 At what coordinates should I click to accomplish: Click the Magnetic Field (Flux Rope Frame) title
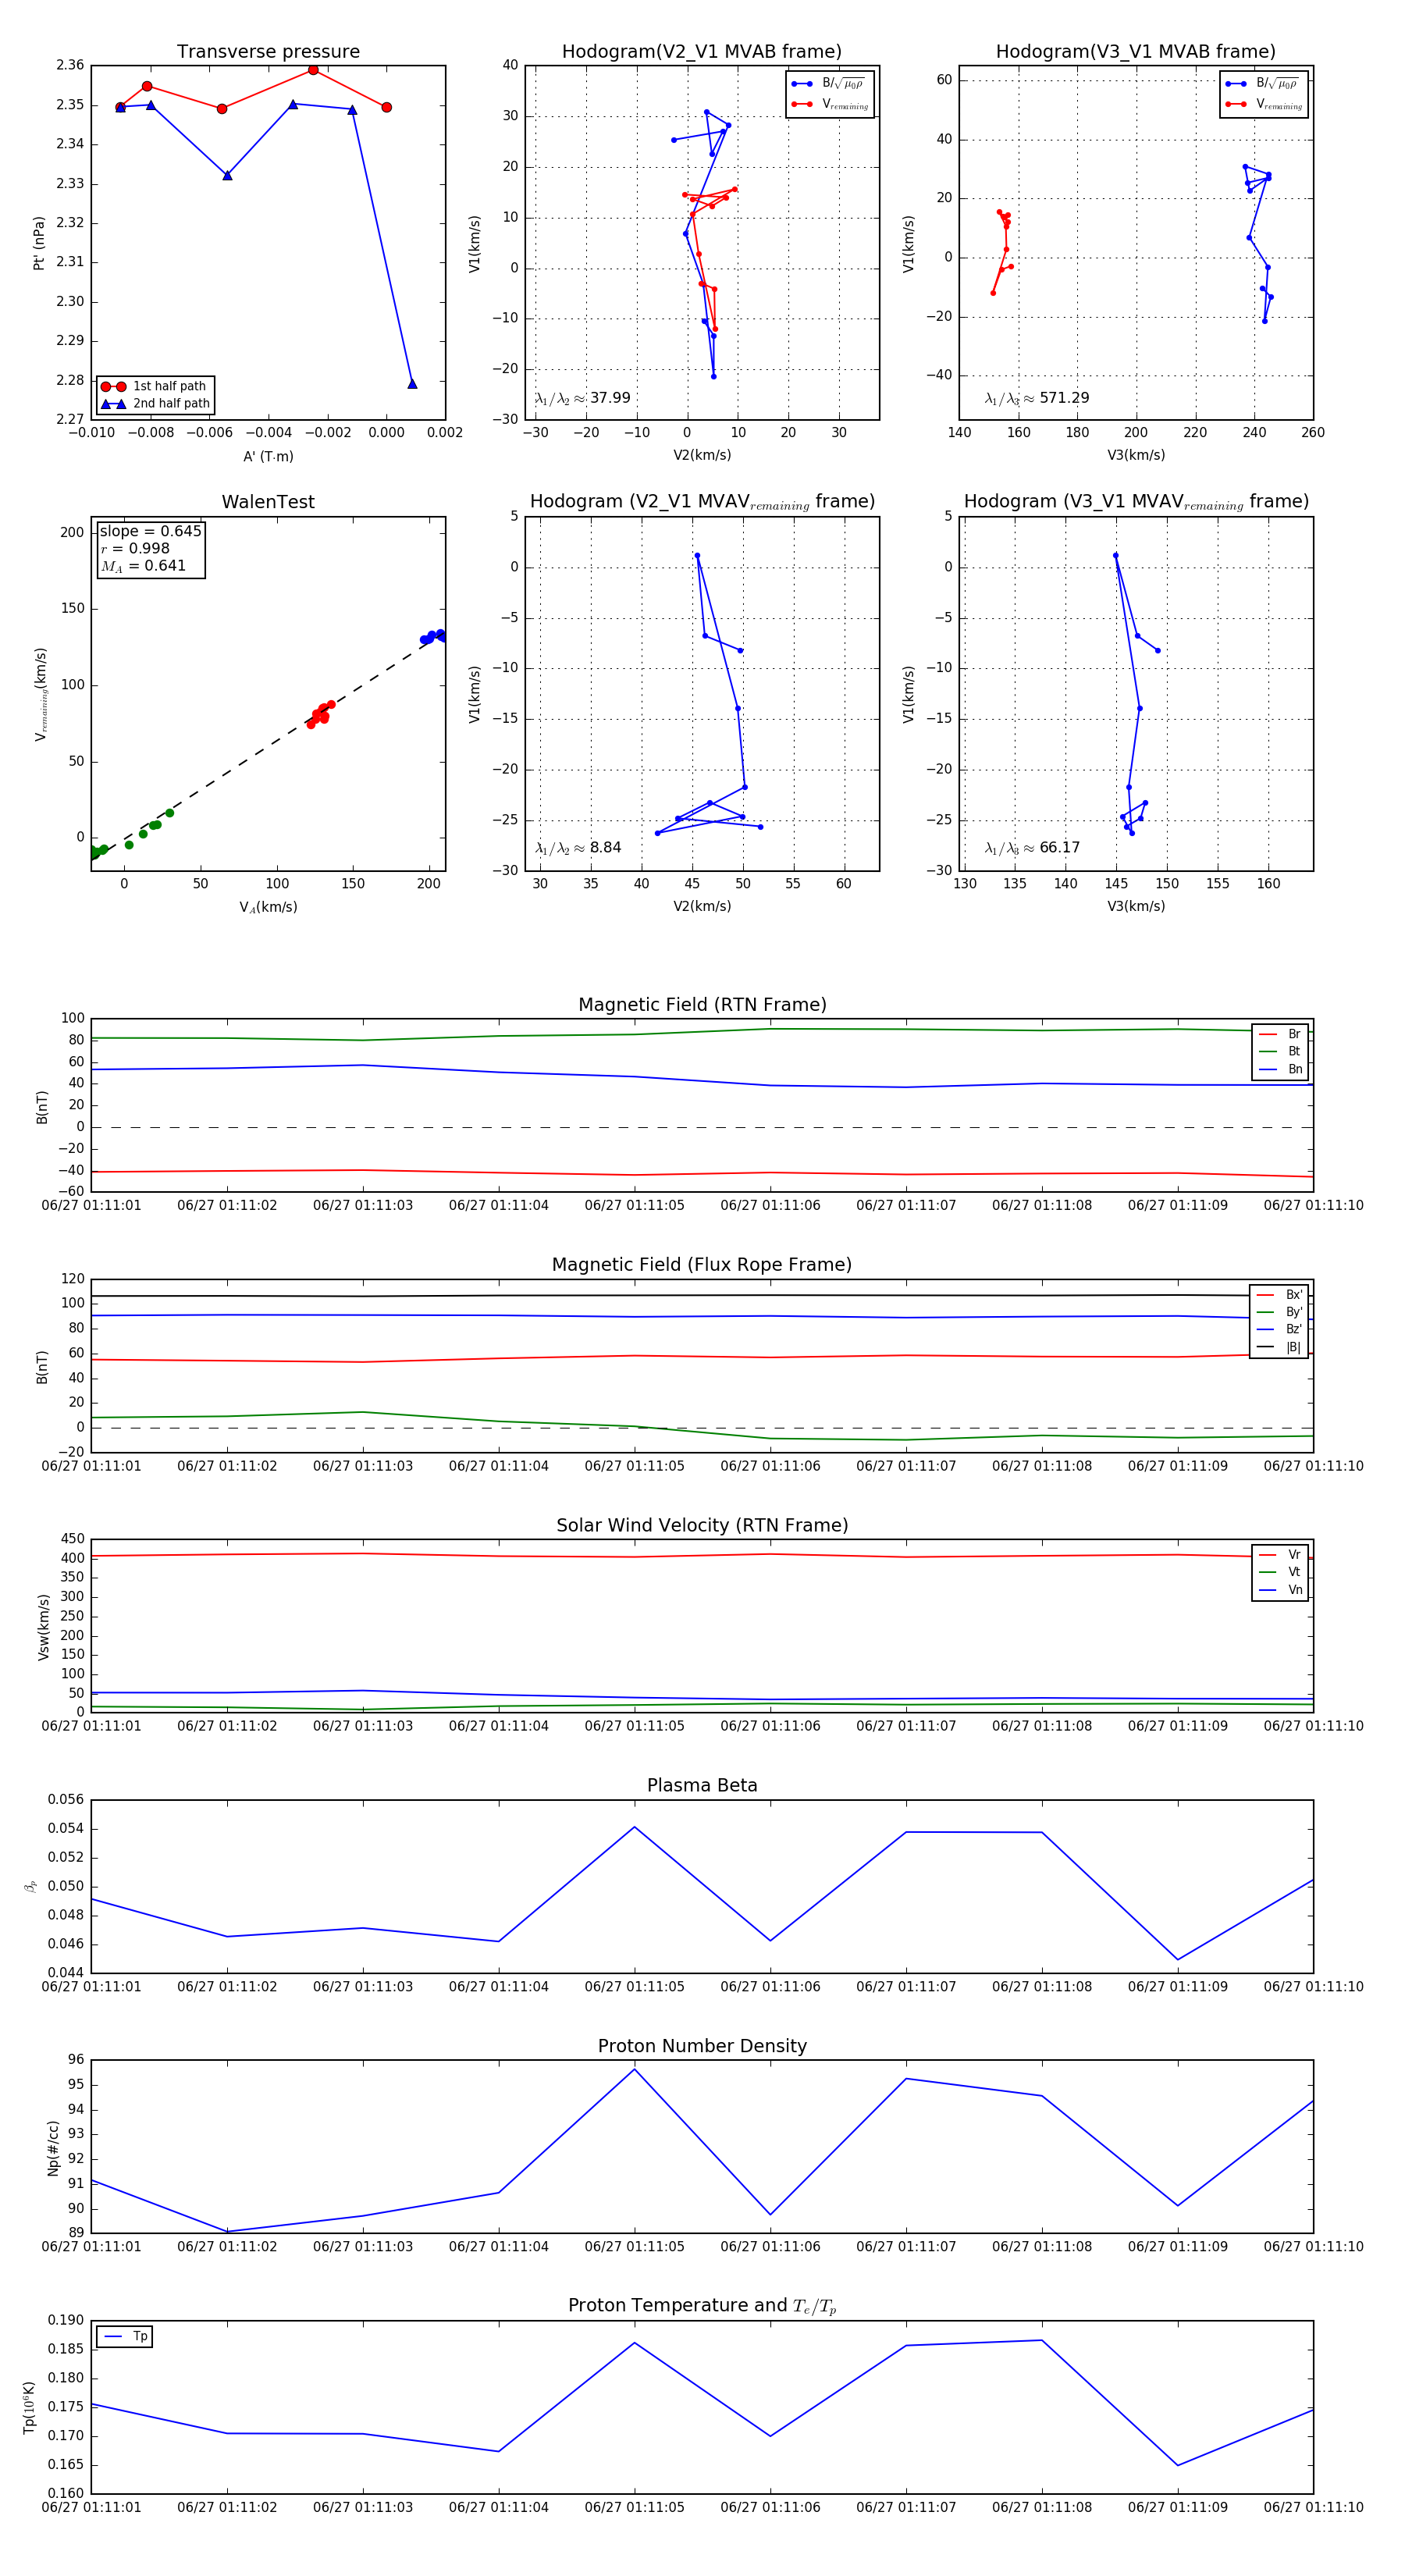click(x=702, y=1265)
